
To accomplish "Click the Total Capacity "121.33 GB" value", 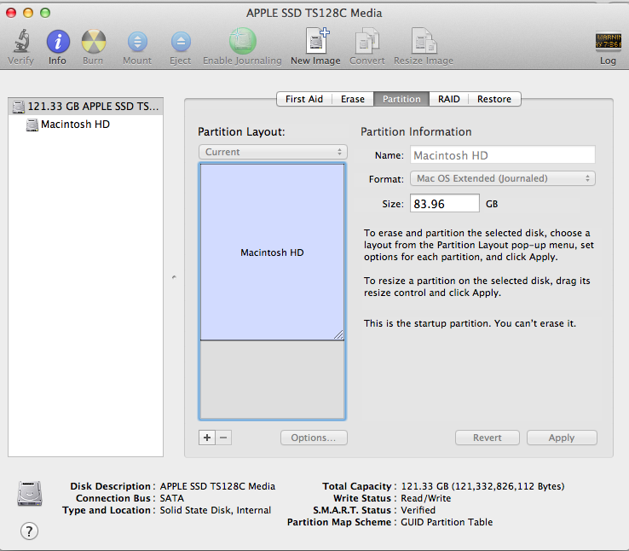I will click(x=482, y=486).
